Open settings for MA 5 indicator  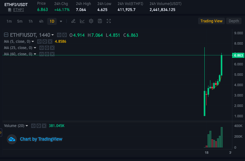(45, 42)
